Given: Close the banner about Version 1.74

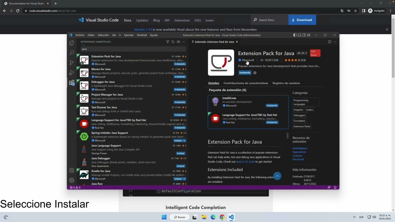Looking at the screenshot, I should [x=387, y=29].
